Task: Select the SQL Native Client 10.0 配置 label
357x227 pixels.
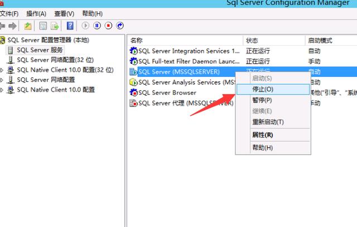Action: (56, 90)
